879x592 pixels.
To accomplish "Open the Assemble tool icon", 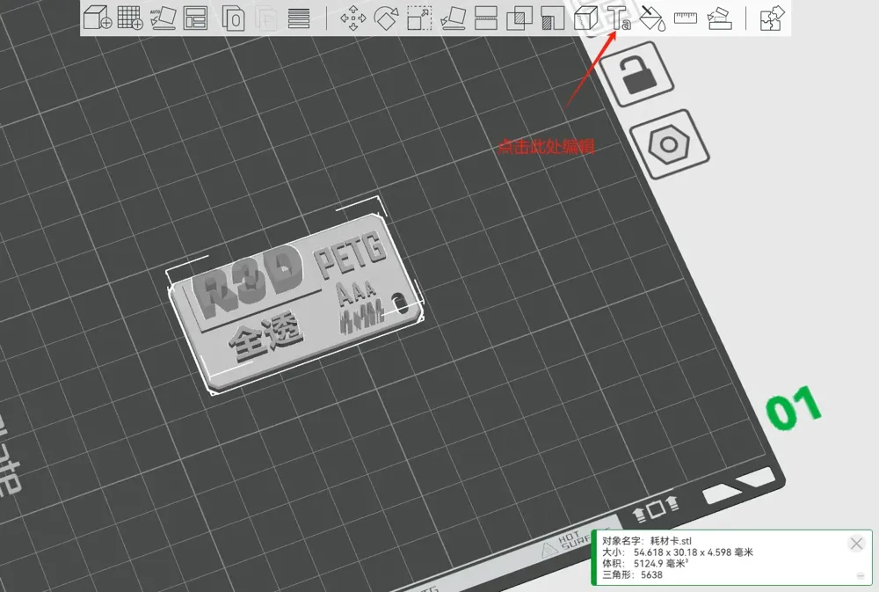I will 719,18.
